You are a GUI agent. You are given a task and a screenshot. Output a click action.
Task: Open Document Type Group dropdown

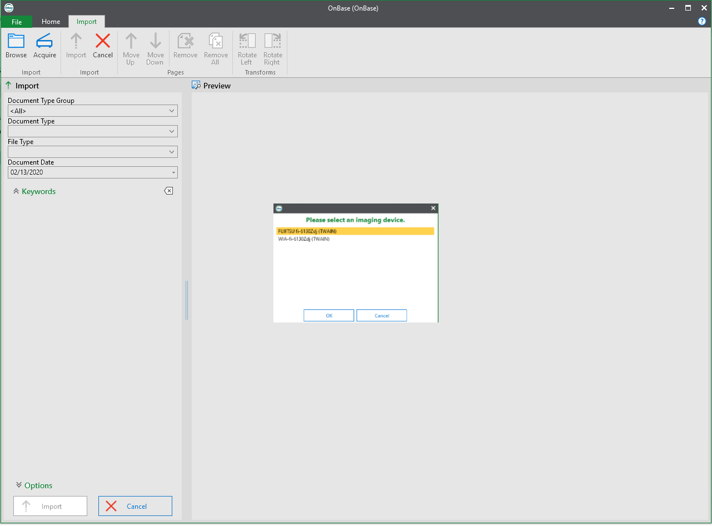tap(172, 111)
